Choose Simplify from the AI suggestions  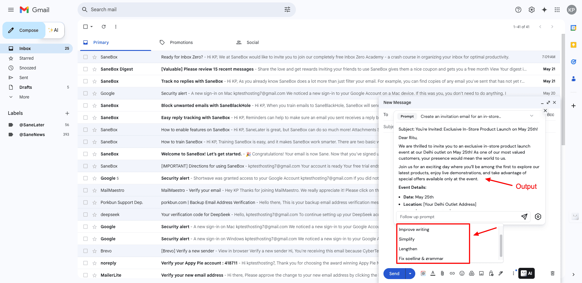(x=406, y=239)
